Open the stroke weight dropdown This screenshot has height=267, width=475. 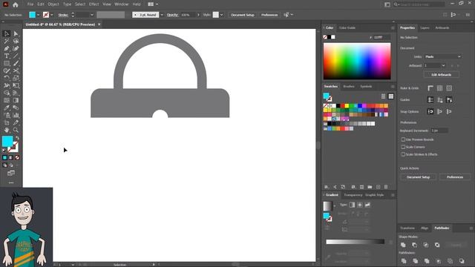pos(92,15)
